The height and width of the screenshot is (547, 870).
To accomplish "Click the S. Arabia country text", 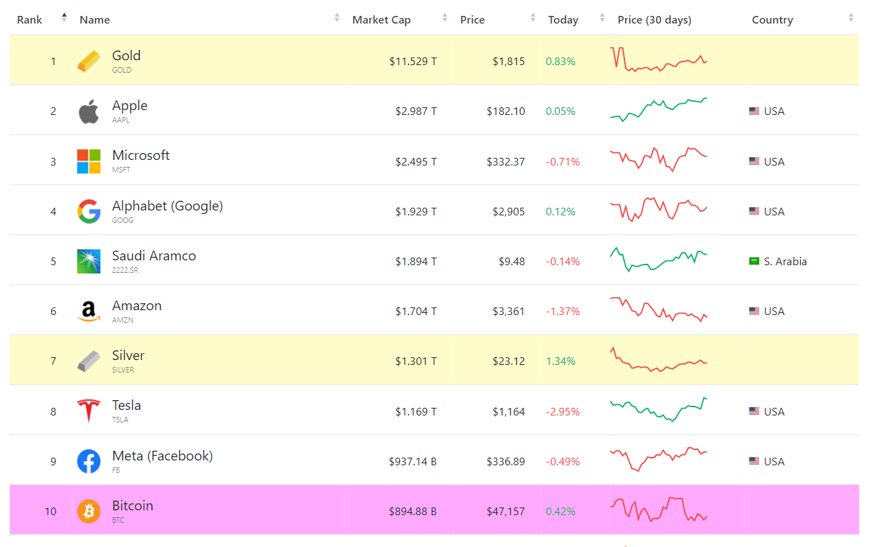I will point(786,262).
